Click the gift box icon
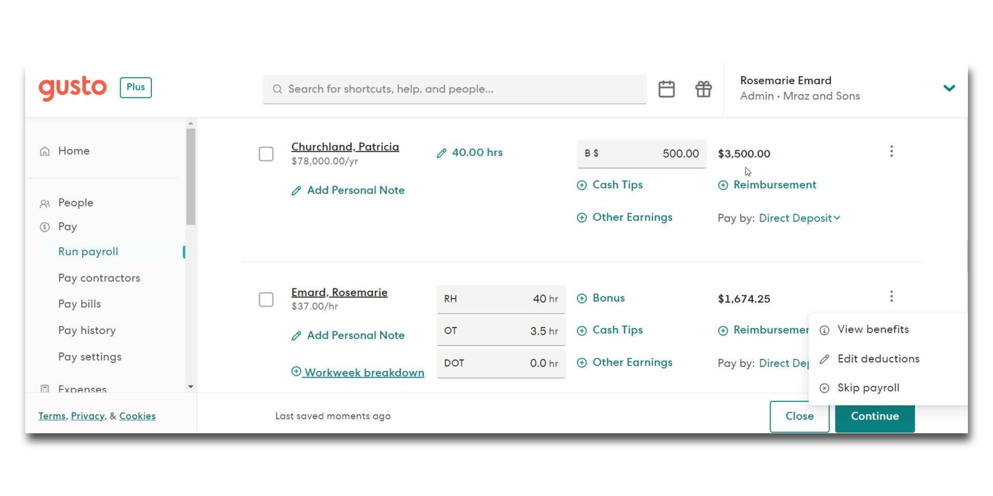 tap(703, 89)
